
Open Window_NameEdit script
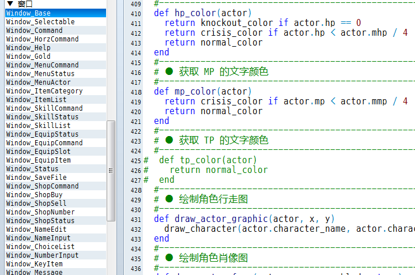[x=55, y=229]
